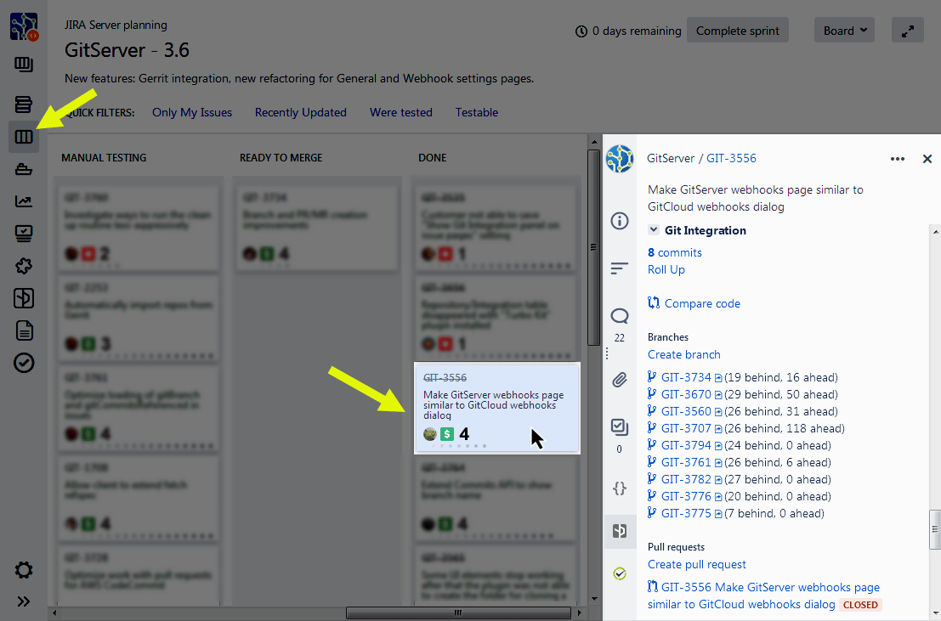Click Create branch link
The height and width of the screenshot is (621, 941).
coord(683,354)
